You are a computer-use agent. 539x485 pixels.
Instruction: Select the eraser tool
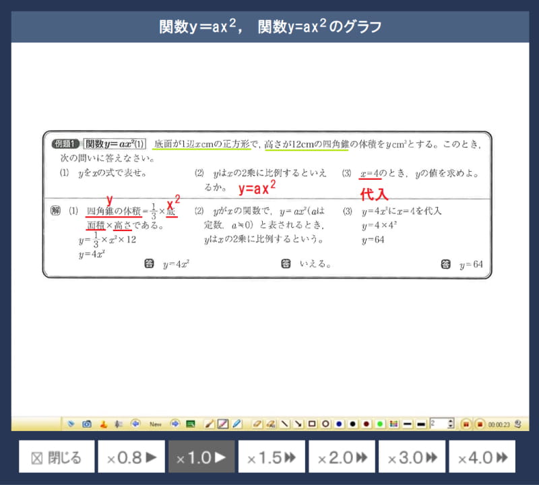click(x=256, y=424)
